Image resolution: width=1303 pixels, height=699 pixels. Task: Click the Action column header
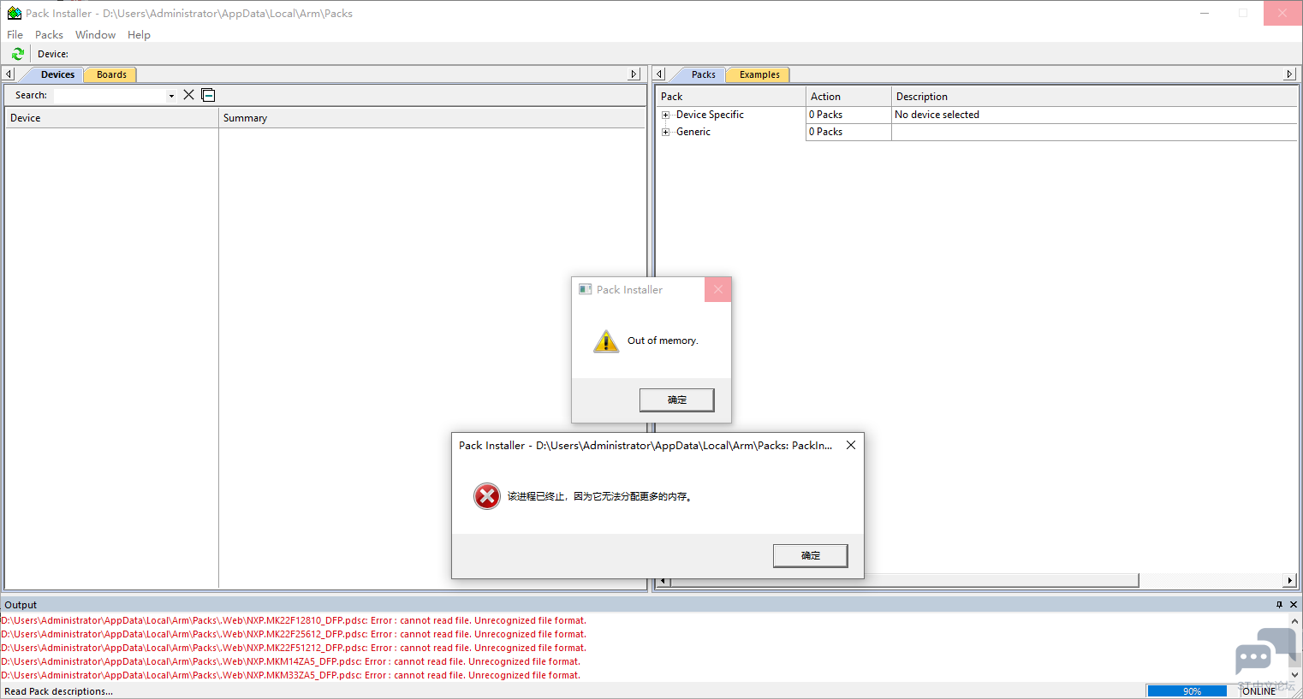click(848, 97)
